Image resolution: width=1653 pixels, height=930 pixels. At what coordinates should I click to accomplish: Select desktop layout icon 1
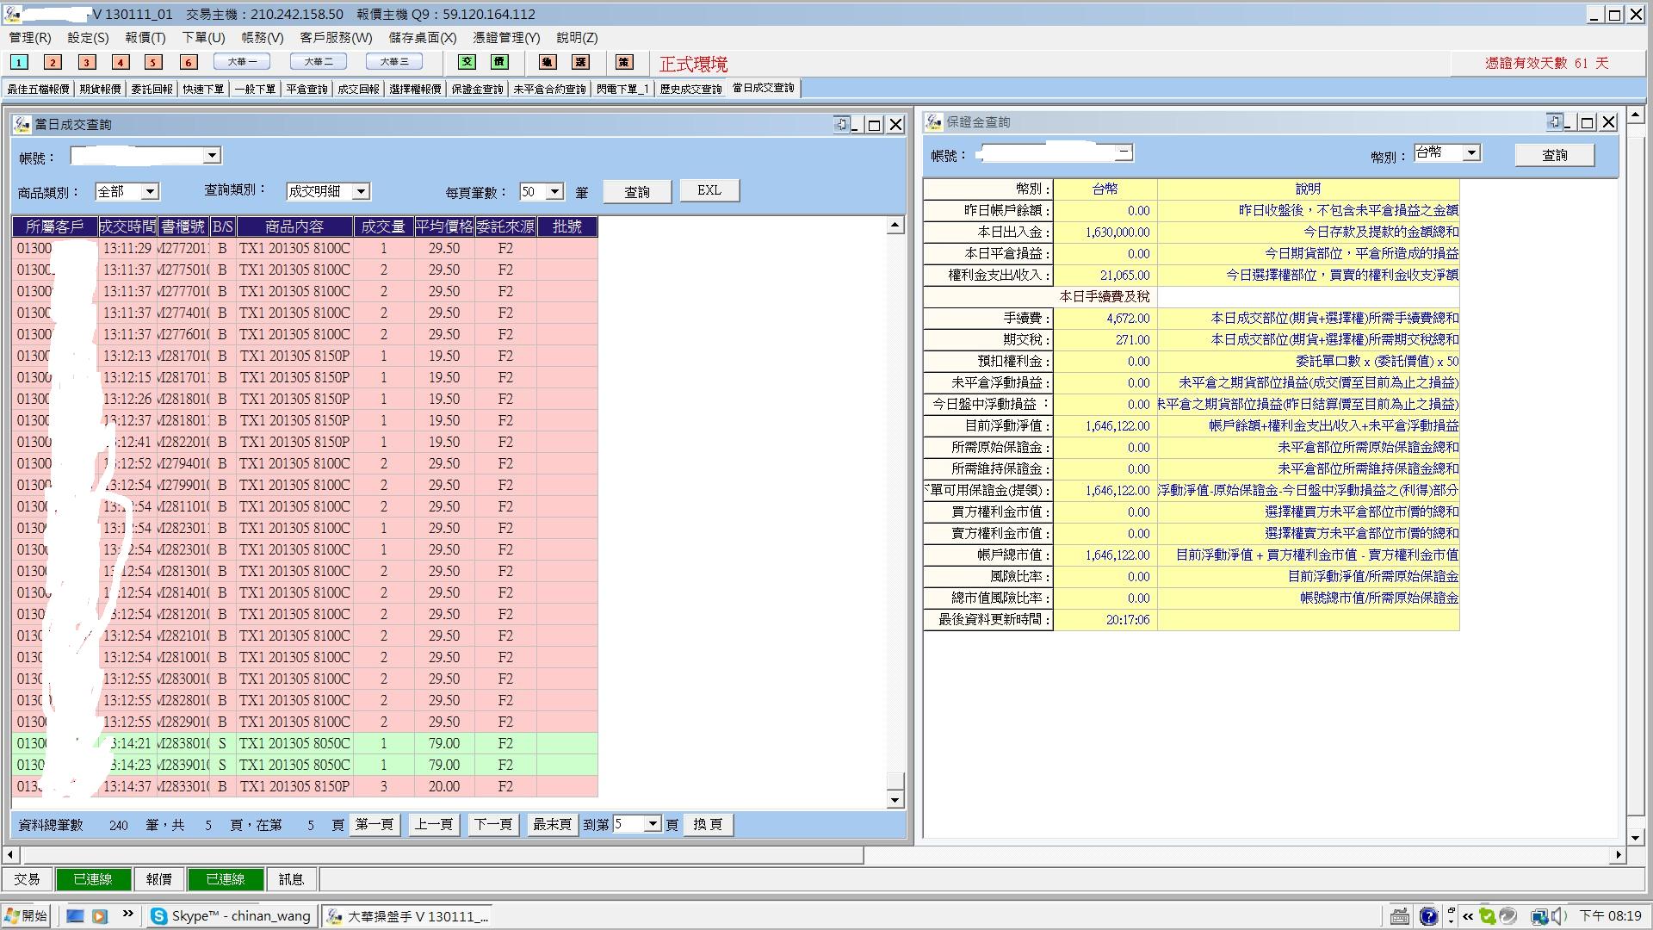coord(19,62)
